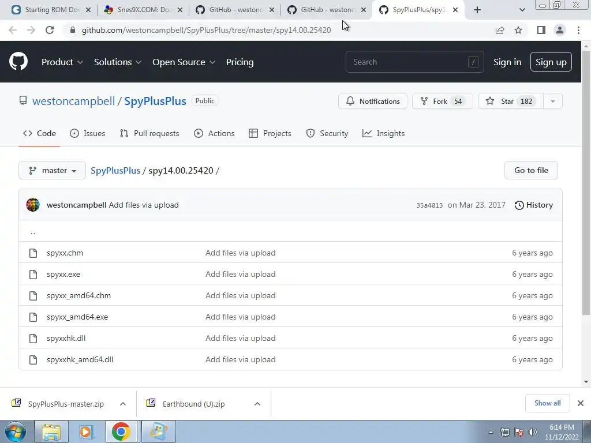Close the downloads bar

tap(581, 403)
